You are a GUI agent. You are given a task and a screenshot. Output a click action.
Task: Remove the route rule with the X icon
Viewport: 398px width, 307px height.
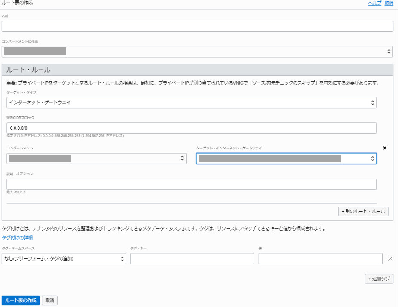(x=385, y=148)
